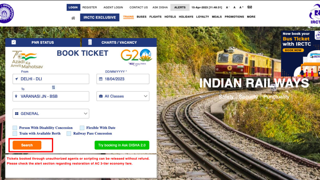Click the orange Search button
This screenshot has height=180, width=320.
point(27,145)
